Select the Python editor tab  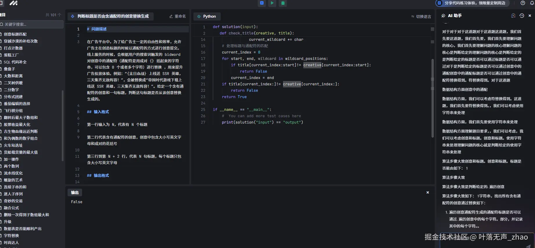click(207, 16)
